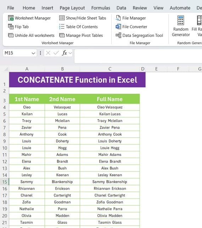Screen dimensions: 202x228
Task: Switch to the Formulas ribbon tab
Action: (x=101, y=8)
